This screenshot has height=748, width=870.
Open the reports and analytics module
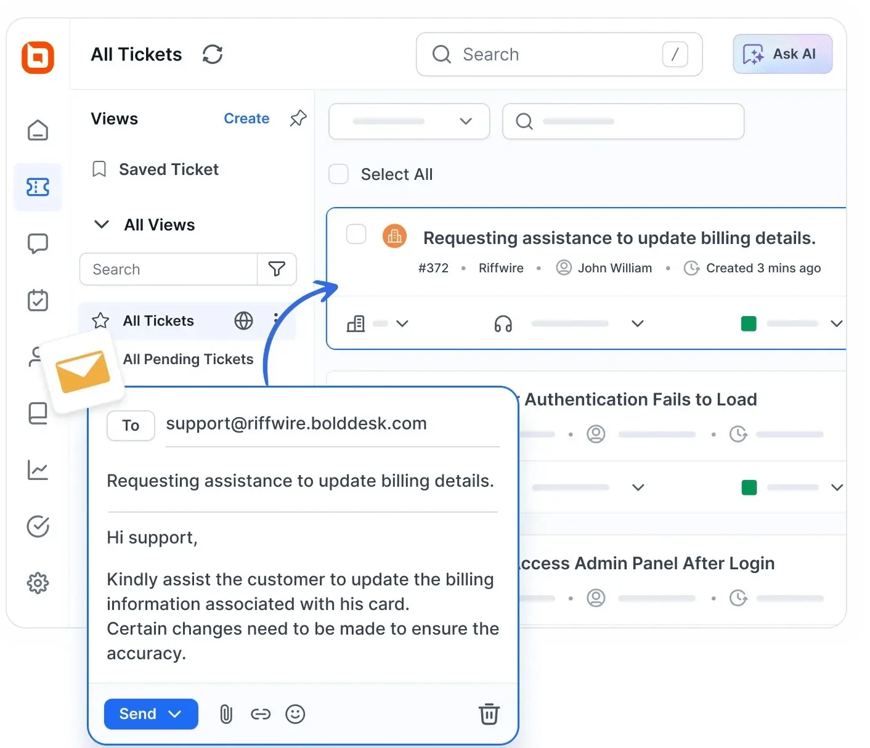38,470
